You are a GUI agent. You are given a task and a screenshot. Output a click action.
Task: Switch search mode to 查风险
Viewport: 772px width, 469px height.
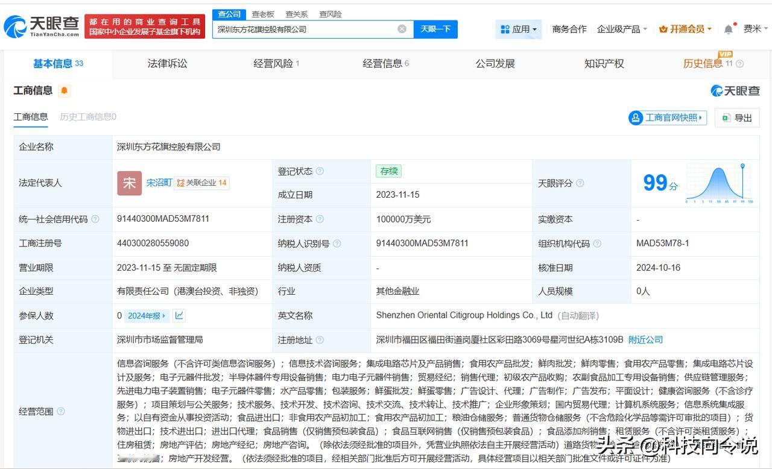(x=331, y=14)
